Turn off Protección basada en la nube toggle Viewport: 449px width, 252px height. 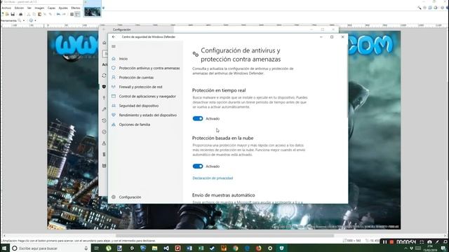point(198,167)
